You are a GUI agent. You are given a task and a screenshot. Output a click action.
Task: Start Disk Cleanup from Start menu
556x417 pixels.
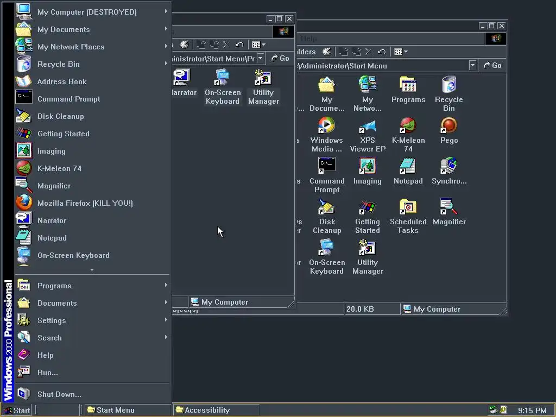click(x=92, y=116)
